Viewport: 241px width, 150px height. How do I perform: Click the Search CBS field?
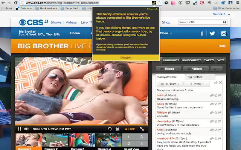point(201,22)
